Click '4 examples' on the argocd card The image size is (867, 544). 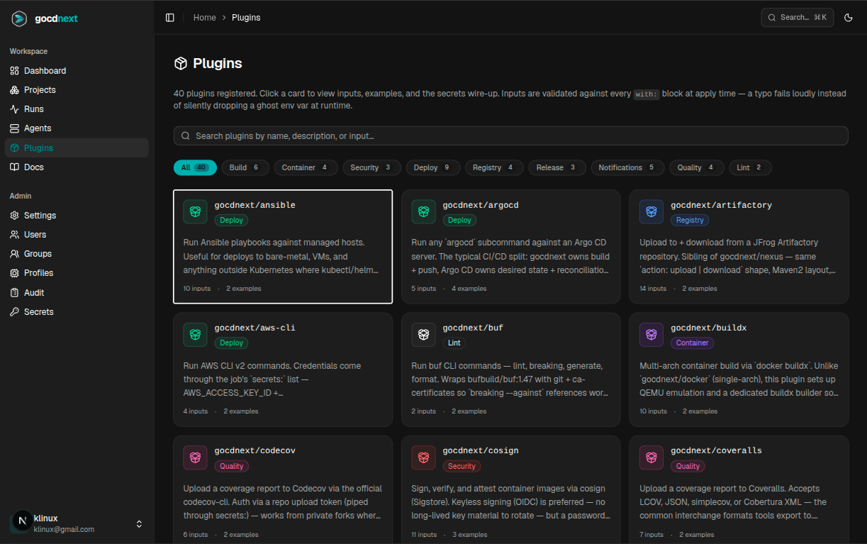click(x=469, y=289)
